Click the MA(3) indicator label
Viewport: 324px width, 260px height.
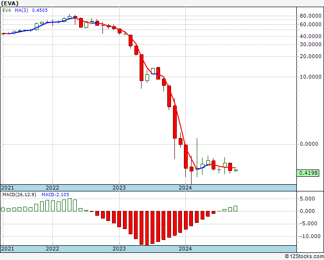(21, 10)
